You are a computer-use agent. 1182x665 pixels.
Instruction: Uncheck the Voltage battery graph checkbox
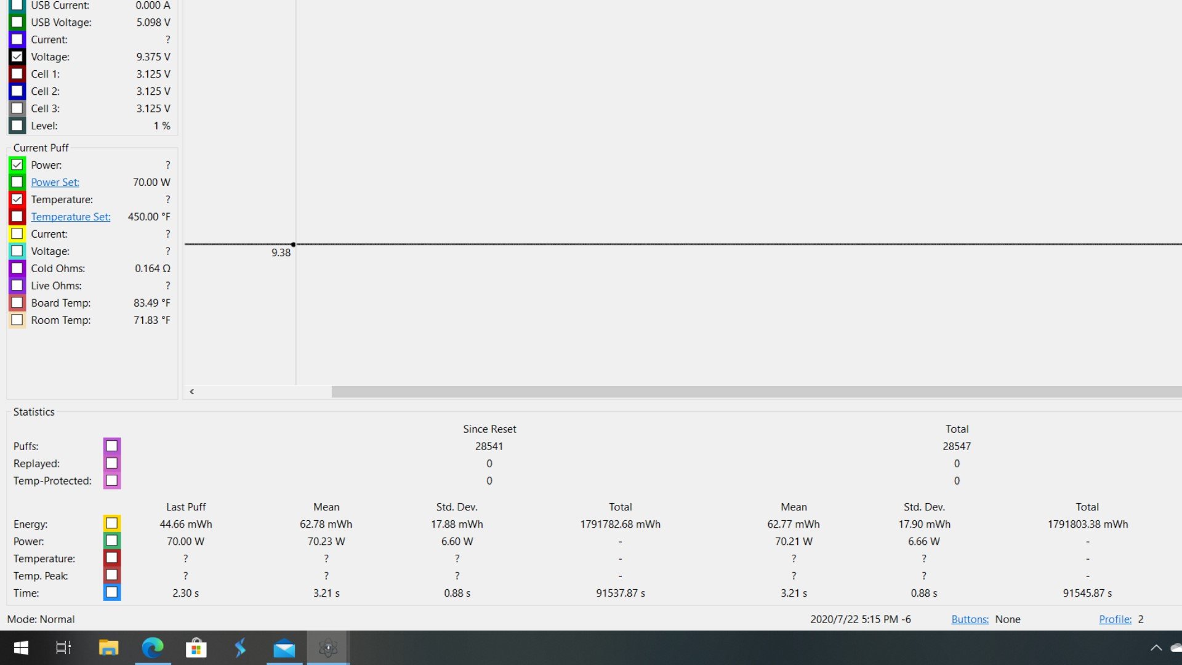17,57
